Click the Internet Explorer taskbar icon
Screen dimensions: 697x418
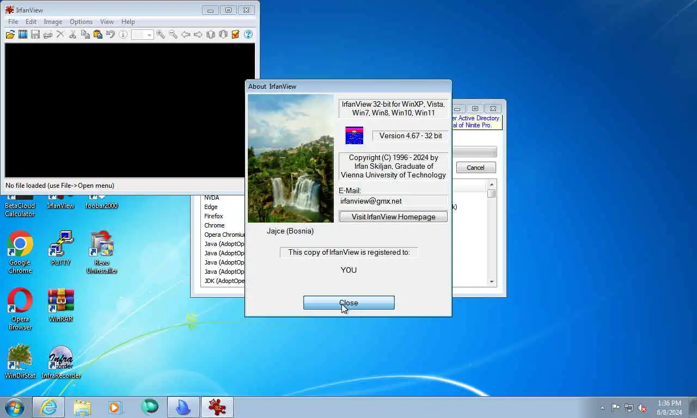(48, 407)
